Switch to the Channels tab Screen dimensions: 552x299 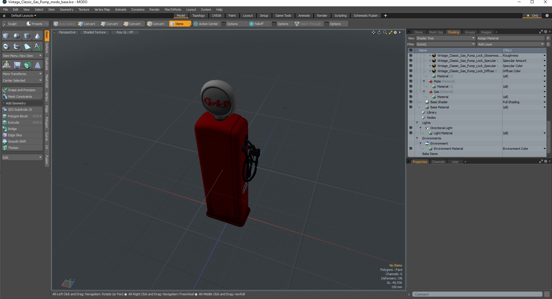438,162
